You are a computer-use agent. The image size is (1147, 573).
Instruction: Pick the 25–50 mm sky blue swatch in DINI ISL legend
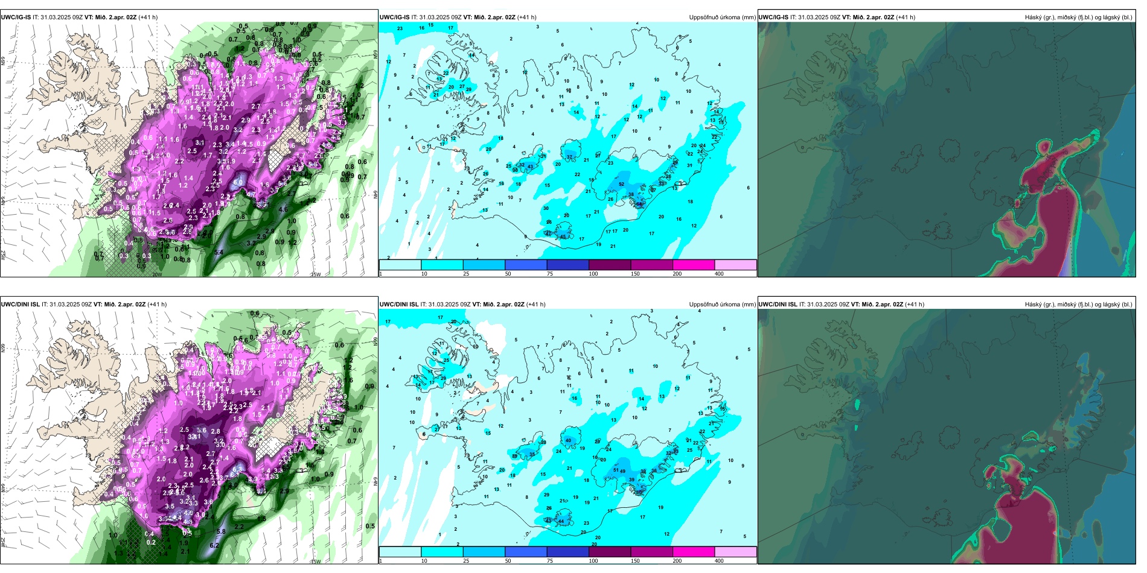pos(484,552)
